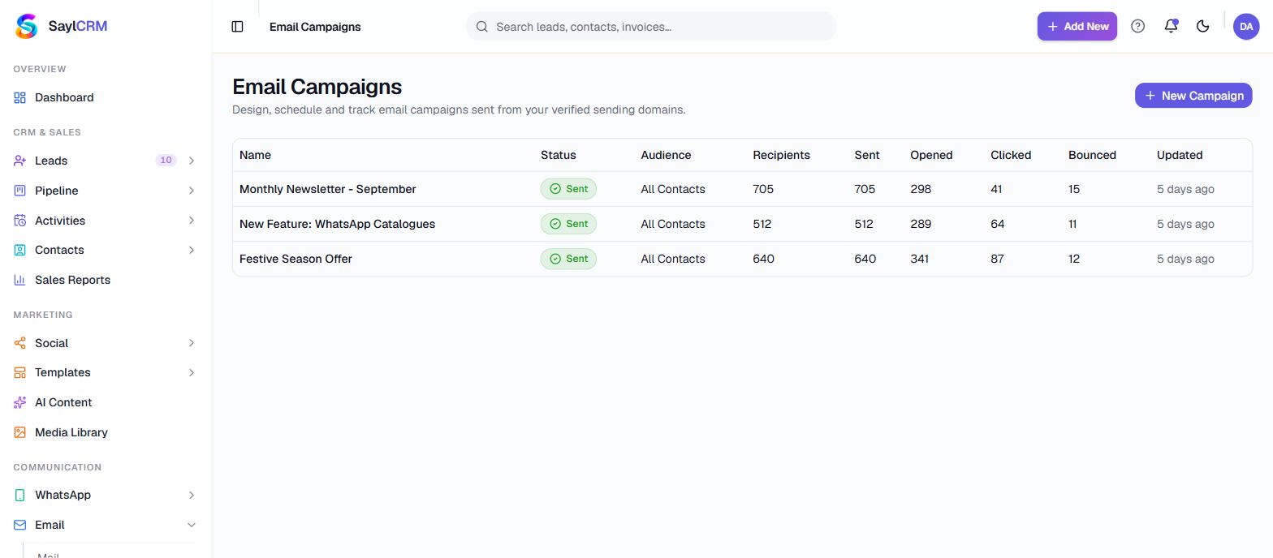Click the WhatsApp phone icon

pyautogui.click(x=20, y=495)
